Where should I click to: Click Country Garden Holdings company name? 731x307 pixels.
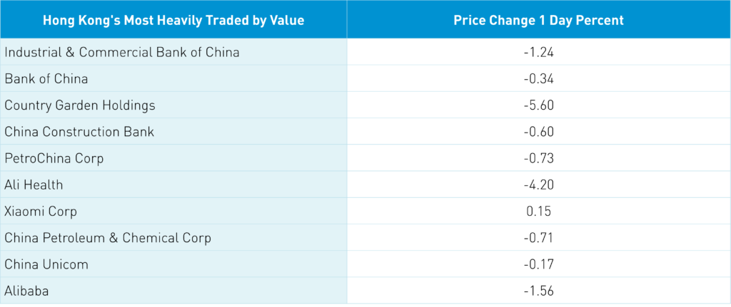click(x=80, y=105)
